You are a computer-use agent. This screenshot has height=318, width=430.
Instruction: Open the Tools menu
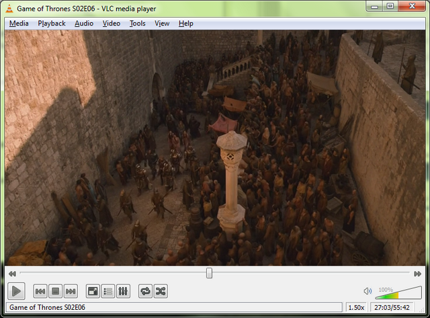[x=137, y=24]
